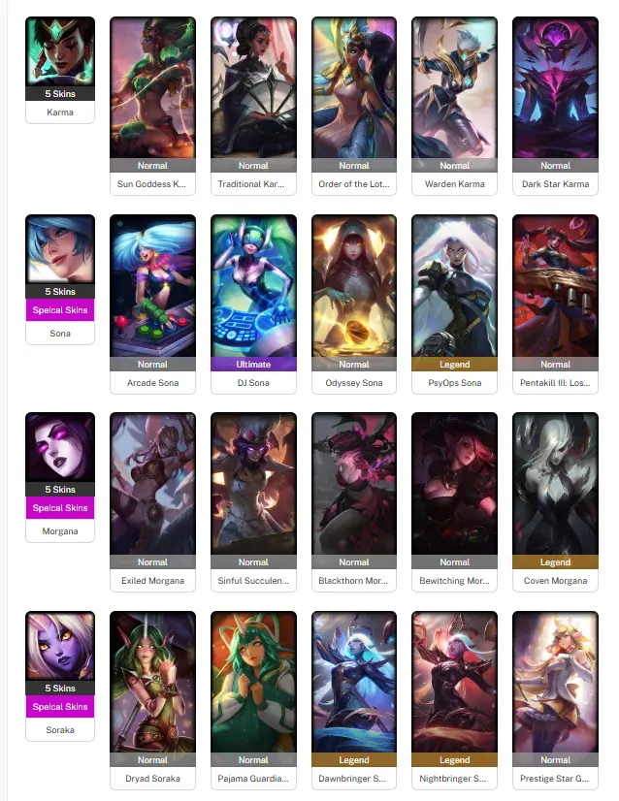This screenshot has width=619, height=801.
Task: Click the Legend label on PsyOps Sona
Action: 454,365
